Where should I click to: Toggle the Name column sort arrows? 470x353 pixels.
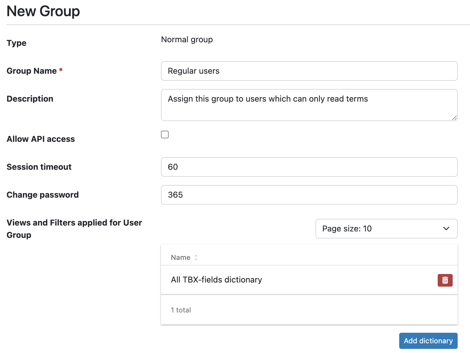click(x=196, y=258)
